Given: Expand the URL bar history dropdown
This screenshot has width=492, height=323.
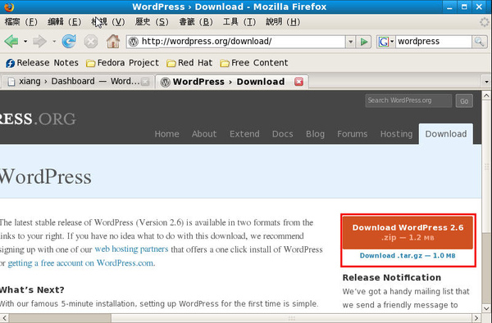Looking at the screenshot, I should coord(350,42).
